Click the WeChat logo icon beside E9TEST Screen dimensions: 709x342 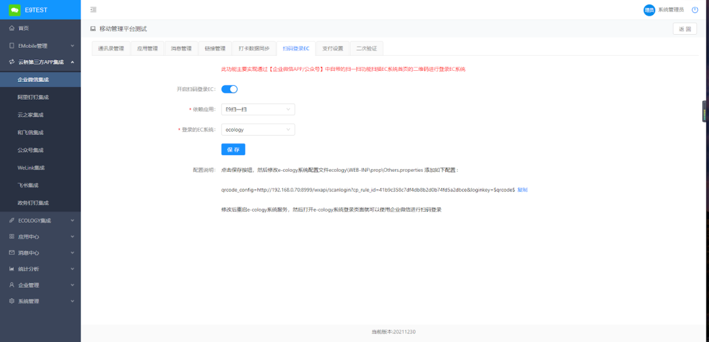[x=15, y=10]
